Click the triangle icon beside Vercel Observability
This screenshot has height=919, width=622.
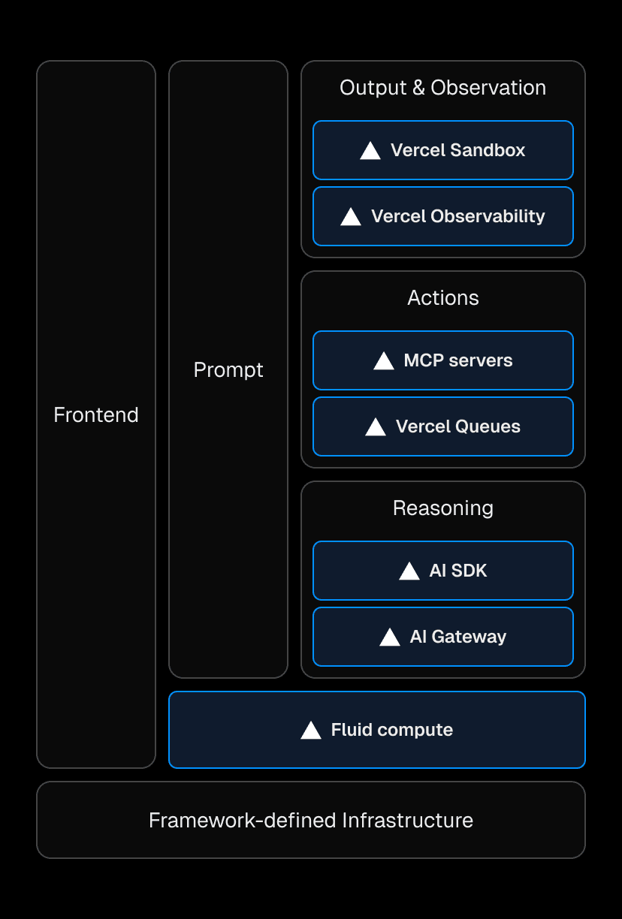point(351,217)
